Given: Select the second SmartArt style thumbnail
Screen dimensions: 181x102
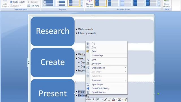Looking at the screenshot, I should [x=113, y=3].
